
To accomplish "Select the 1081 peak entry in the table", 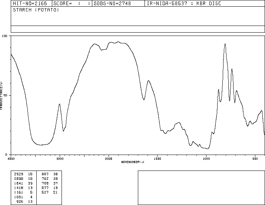I will tap(19, 197).
